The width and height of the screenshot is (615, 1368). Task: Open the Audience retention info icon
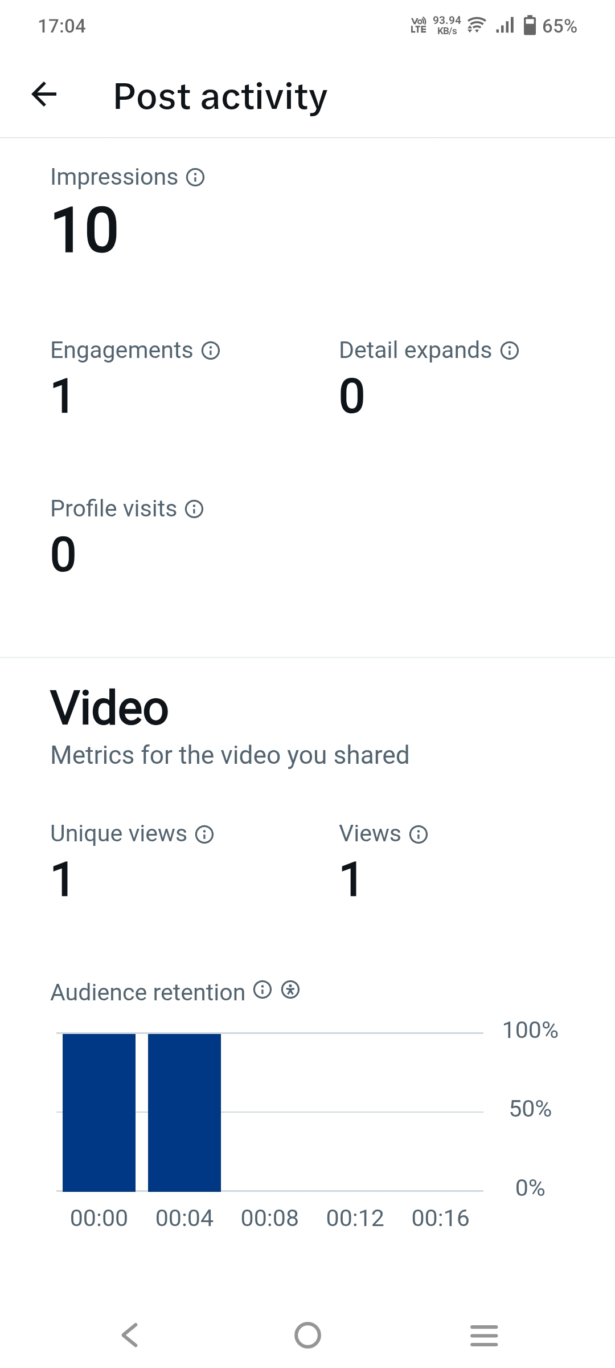(x=262, y=990)
